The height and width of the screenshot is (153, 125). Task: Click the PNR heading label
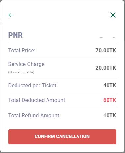pos(16,35)
